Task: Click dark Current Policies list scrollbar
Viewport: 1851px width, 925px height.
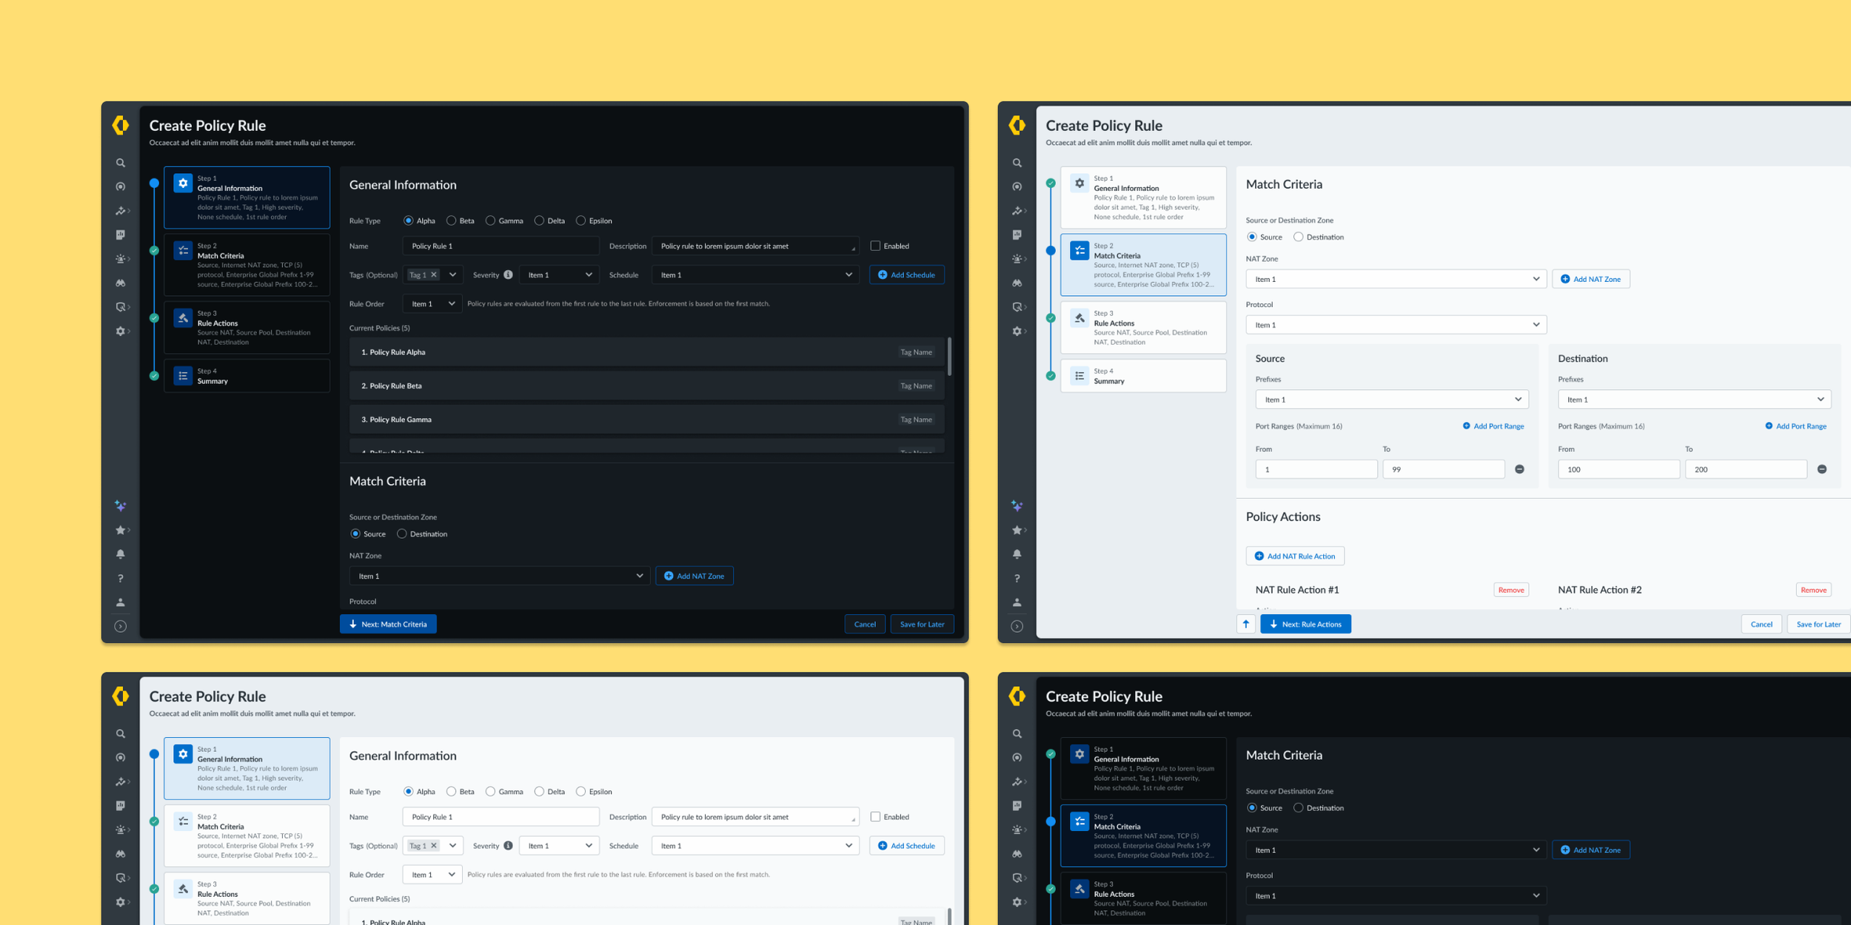Action: coord(949,357)
